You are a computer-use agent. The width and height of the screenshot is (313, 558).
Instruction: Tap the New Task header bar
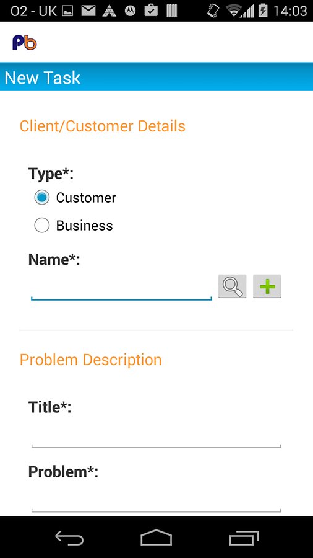(x=156, y=77)
